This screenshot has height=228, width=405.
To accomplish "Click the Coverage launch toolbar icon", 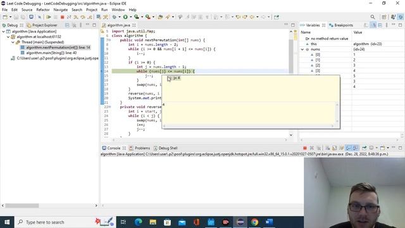I will (137, 17).
